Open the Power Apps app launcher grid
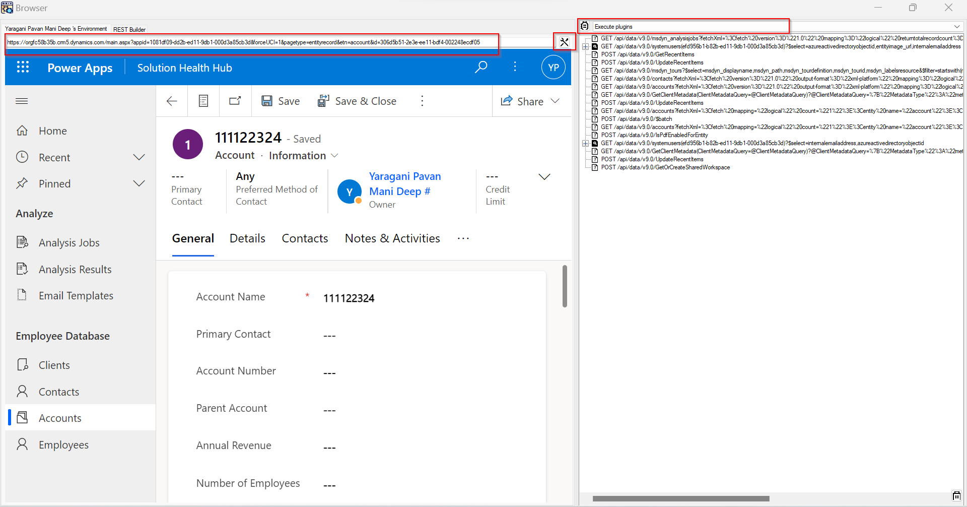The height and width of the screenshot is (507, 967). (x=23, y=68)
